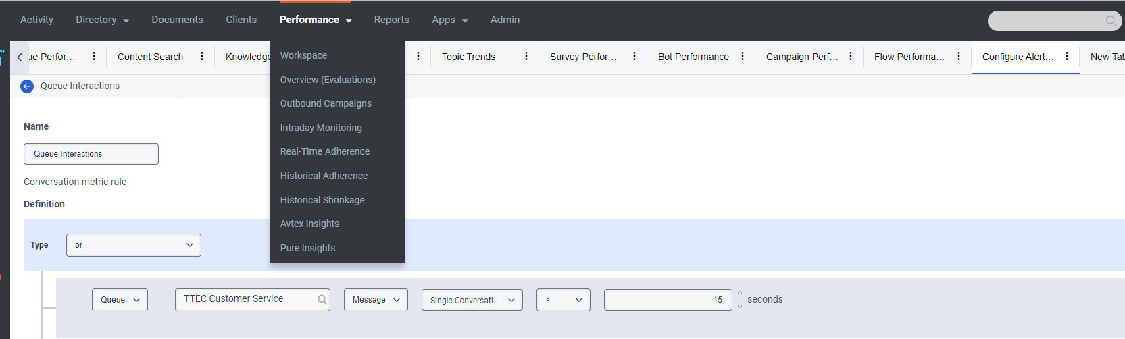Image resolution: width=1125 pixels, height=339 pixels.
Task: Click the Configure Alert tab kebab menu
Action: 1067,57
